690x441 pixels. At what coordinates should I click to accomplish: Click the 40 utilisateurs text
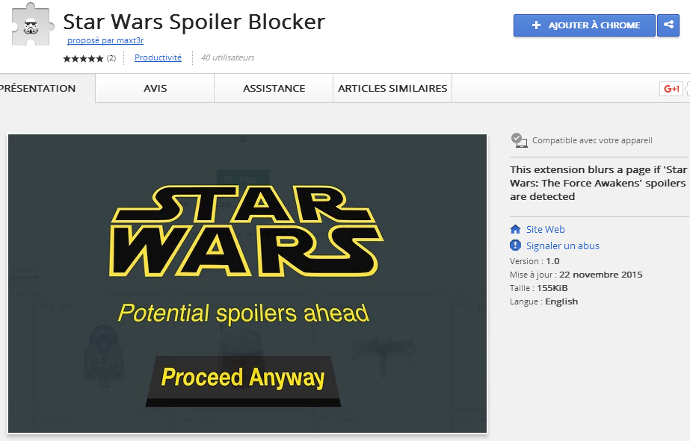tap(227, 57)
